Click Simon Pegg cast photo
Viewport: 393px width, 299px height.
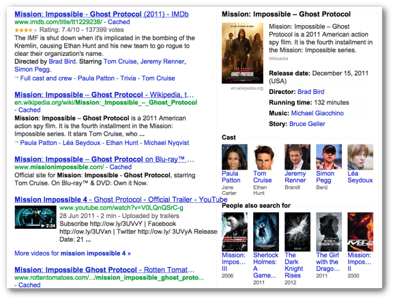click(x=329, y=157)
